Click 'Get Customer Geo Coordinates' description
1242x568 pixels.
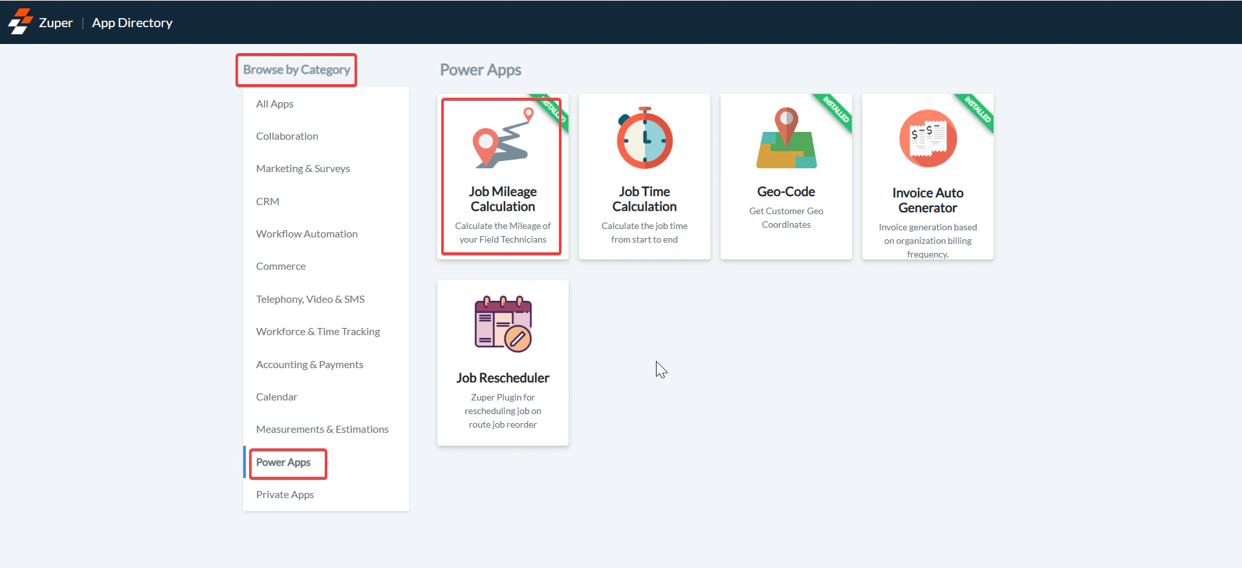(786, 217)
